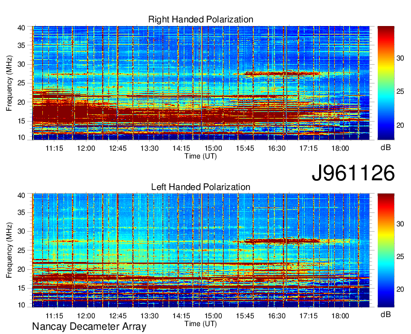Click the Right Handed Polarization spectrogram image
Viewport: 411px width, 334px height.
201,83
